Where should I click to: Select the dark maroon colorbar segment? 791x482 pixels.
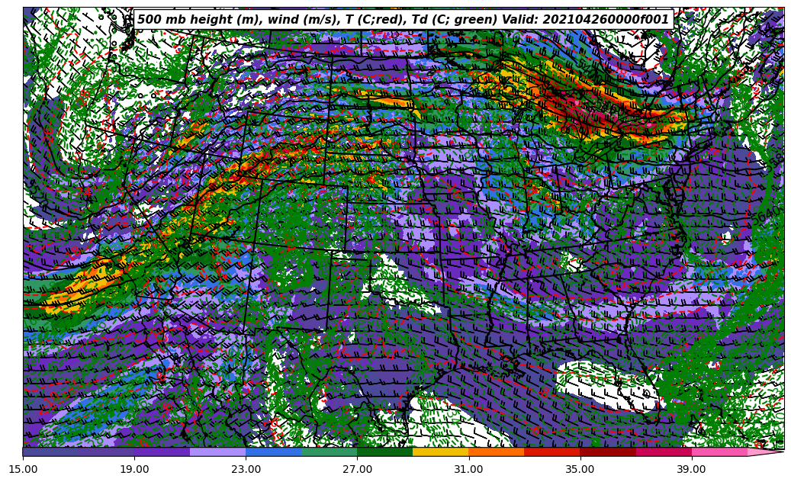(607, 451)
